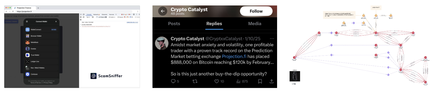440x95 pixels.
Task: Click the back arrow on Crypto Catalyst profile
Action: [x=163, y=11]
